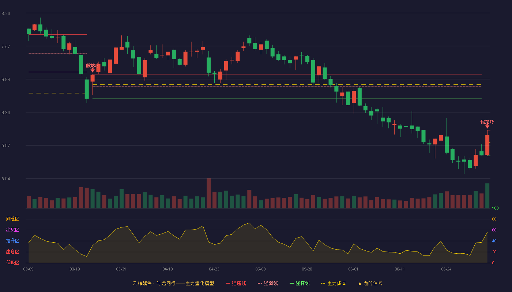
Task: Click the 03-09 date label
Action: coord(28,269)
